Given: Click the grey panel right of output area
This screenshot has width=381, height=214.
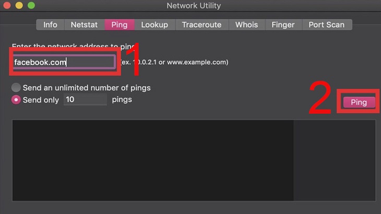Looking at the screenshot, I should coord(335,160).
